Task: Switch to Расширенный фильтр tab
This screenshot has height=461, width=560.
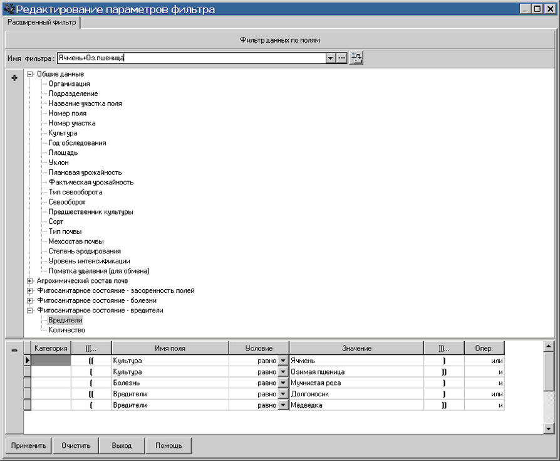Action: tap(42, 23)
